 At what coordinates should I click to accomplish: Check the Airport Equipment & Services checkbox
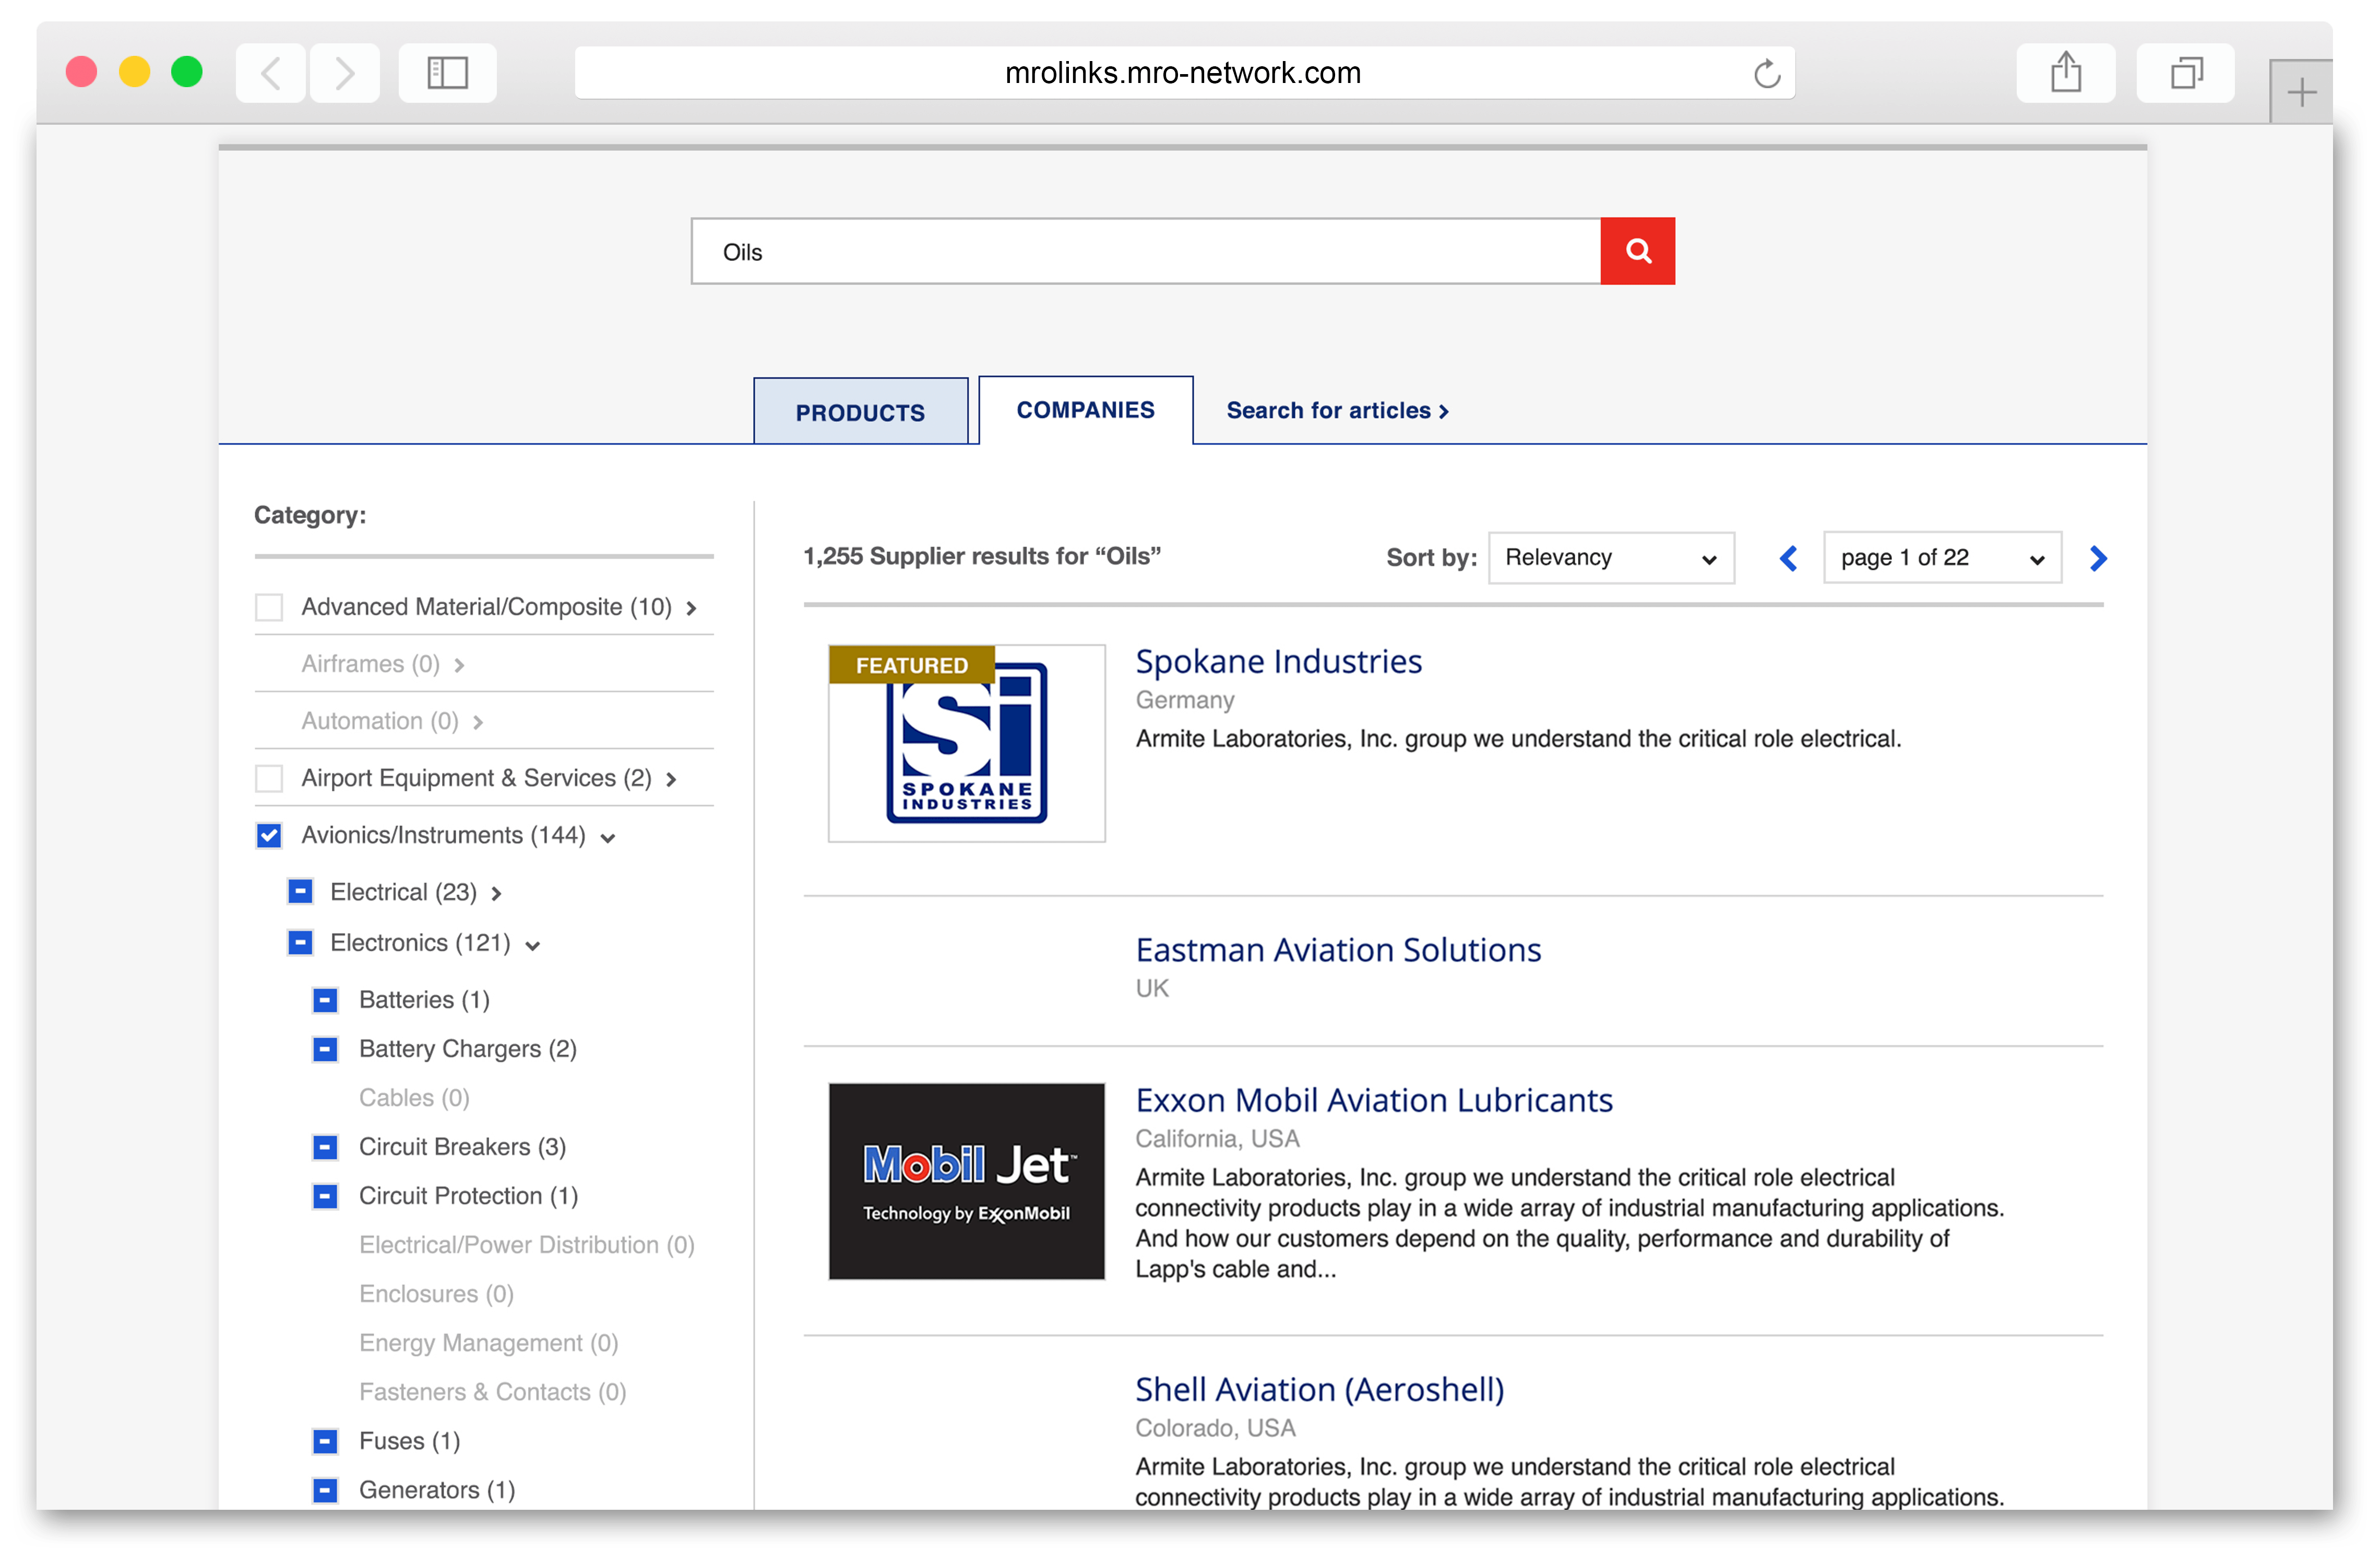(x=269, y=778)
